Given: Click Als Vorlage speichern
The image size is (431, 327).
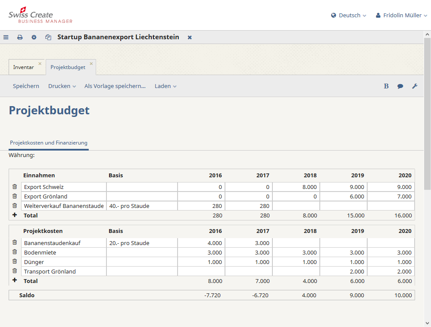Looking at the screenshot, I should 115,86.
